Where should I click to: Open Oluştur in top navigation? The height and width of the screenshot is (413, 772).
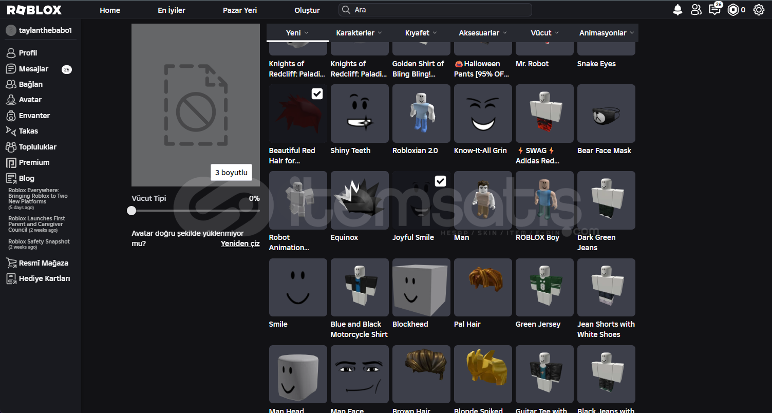click(307, 10)
